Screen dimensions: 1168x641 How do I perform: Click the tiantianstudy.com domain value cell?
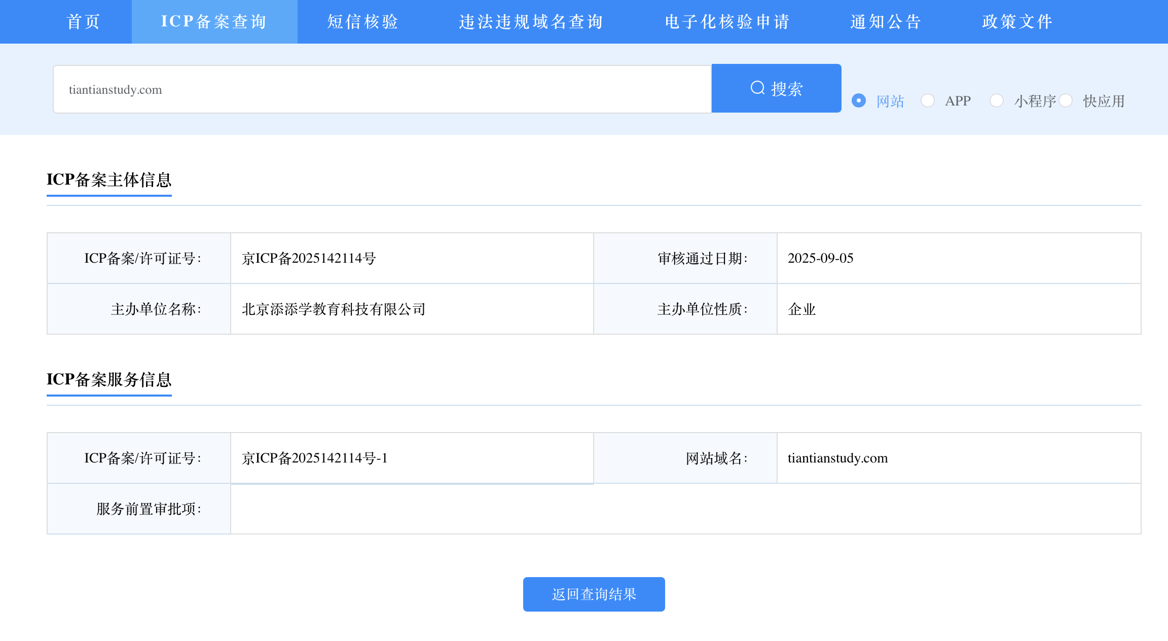(837, 458)
